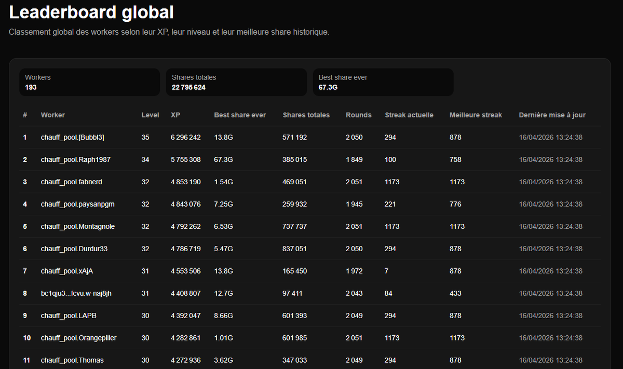The image size is (623, 369).
Task: Click best share value 6.53G
Action: (223, 227)
